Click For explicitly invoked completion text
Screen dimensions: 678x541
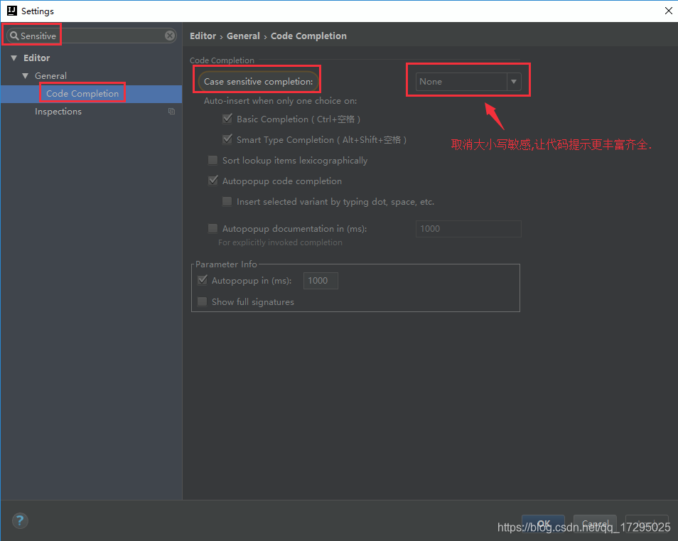[280, 242]
